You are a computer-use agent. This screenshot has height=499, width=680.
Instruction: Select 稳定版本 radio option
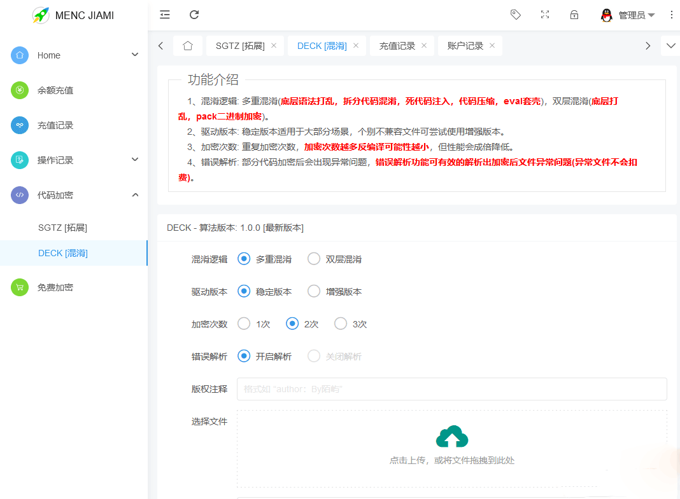[244, 291]
